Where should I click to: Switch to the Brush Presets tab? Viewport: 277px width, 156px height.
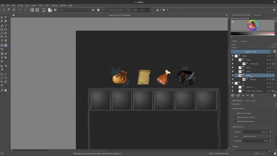click(250, 101)
